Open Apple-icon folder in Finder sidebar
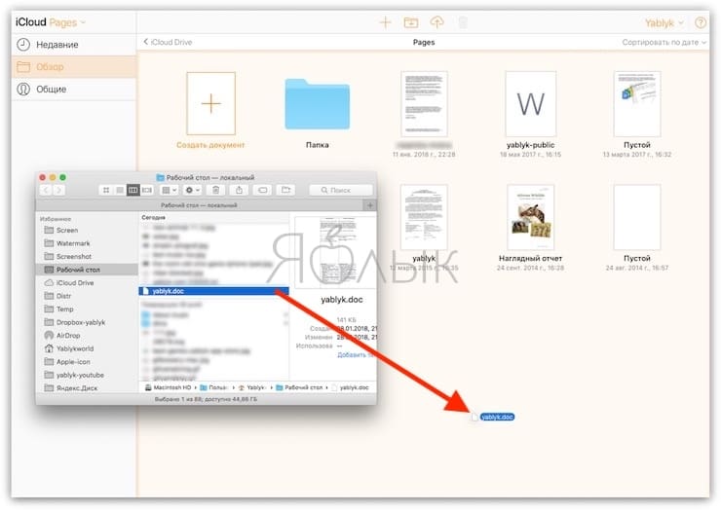 [73, 362]
